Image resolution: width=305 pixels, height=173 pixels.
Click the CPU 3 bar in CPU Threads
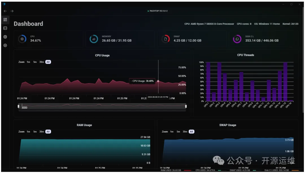pyautogui.click(x=219, y=82)
